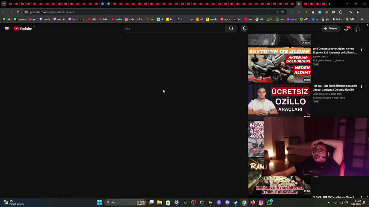369x207 pixels.
Task: Switch to Google Chrome in the taskbar
Action: click(x=244, y=202)
